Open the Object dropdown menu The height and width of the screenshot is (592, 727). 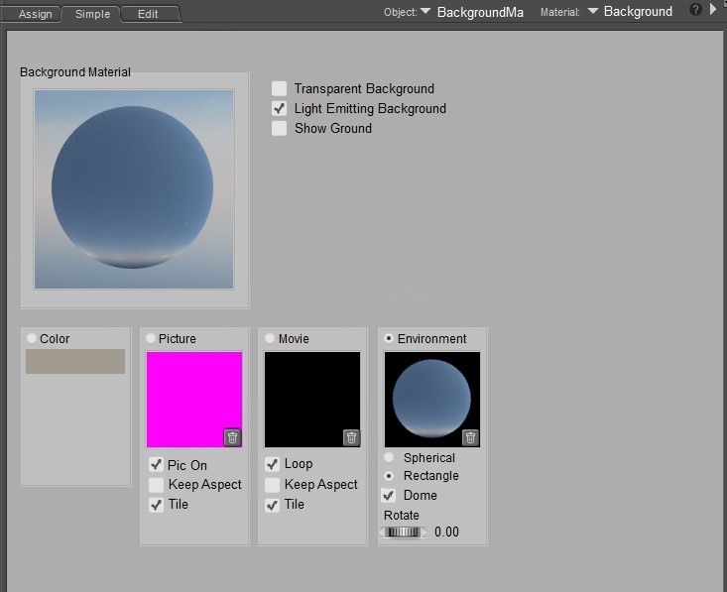[x=425, y=12]
